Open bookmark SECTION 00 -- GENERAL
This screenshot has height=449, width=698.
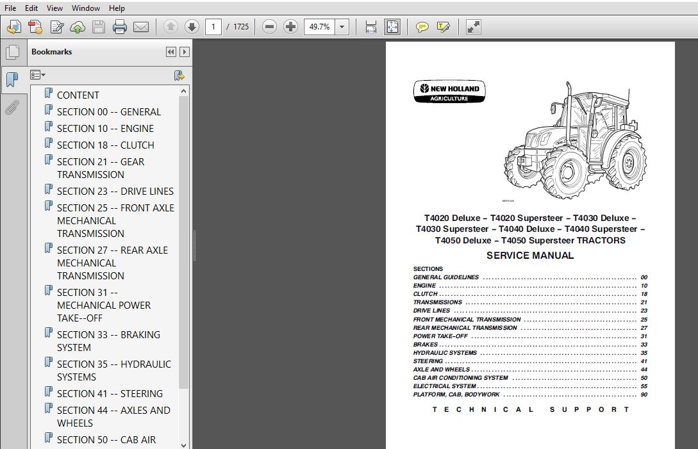(x=108, y=111)
